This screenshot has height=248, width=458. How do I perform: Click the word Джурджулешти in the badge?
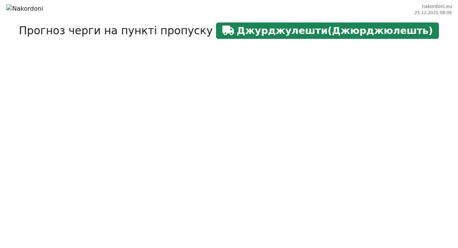tap(282, 30)
